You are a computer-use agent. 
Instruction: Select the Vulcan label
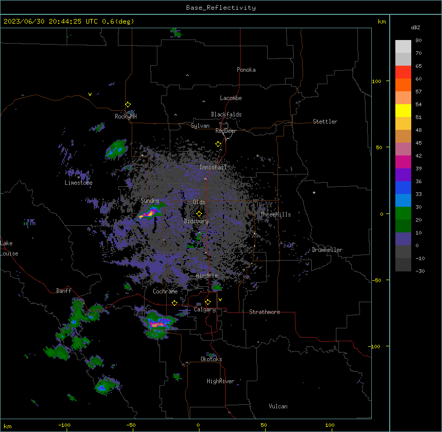(x=278, y=406)
